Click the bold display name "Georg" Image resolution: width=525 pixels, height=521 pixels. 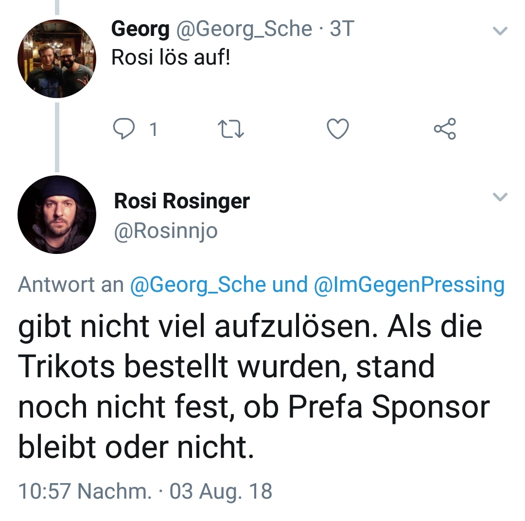[140, 30]
